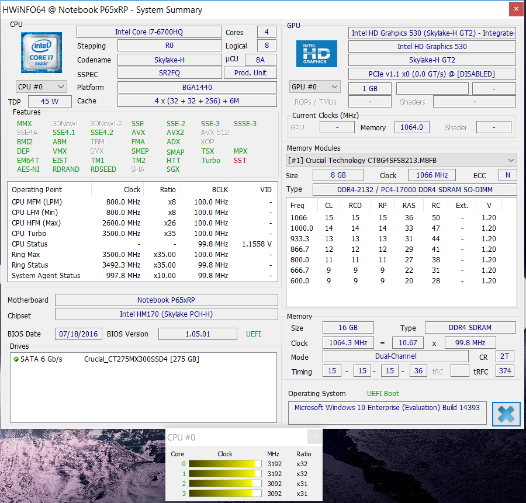This screenshot has width=526, height=503.
Task: Open the CPU #0 selector dropdown
Action: coord(41,87)
